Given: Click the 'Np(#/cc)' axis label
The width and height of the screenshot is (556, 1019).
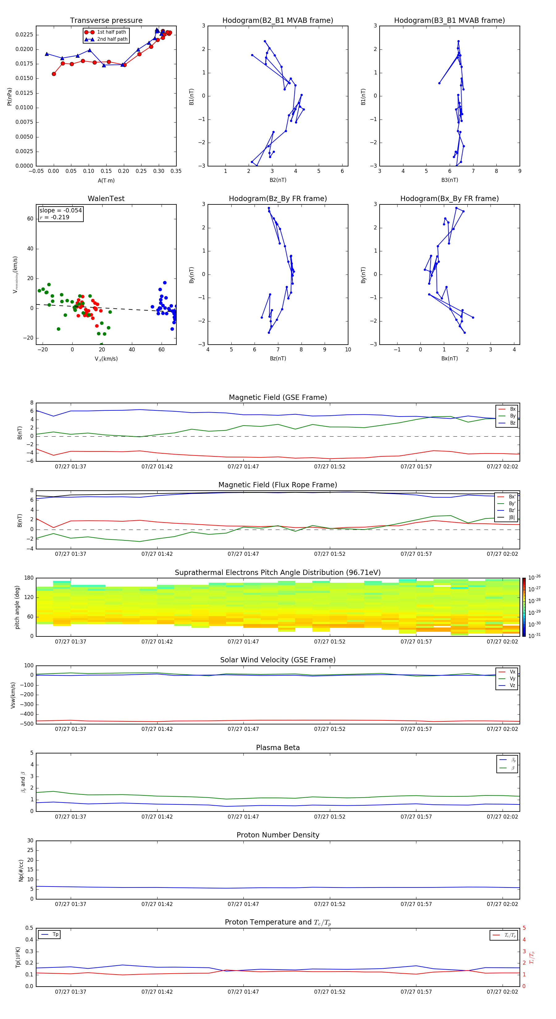Looking at the screenshot, I should coord(21,870).
